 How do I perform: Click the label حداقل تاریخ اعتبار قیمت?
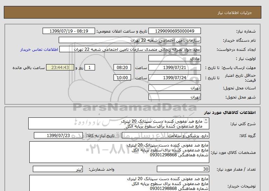(240, 78)
